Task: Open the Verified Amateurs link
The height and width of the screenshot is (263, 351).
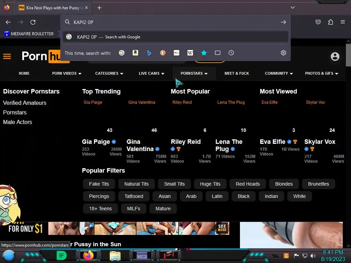Action: click(x=25, y=103)
